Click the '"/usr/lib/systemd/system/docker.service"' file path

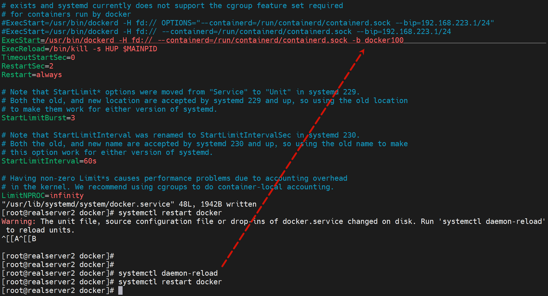click(88, 204)
